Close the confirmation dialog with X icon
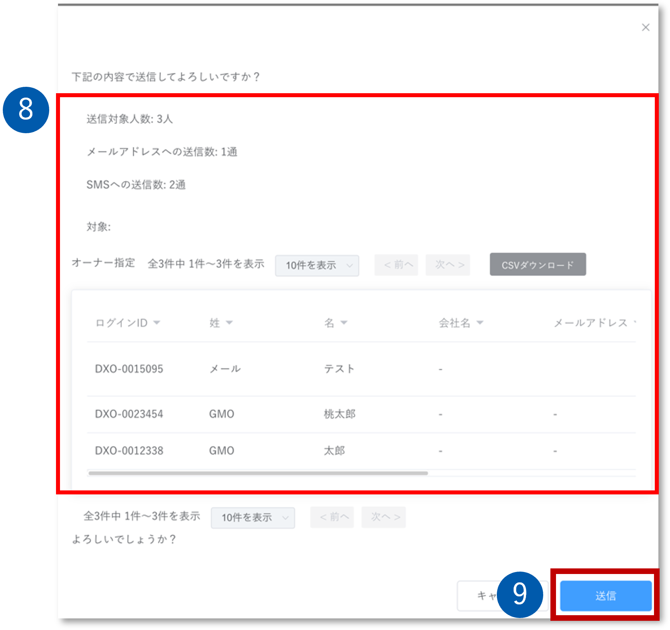 [x=645, y=28]
